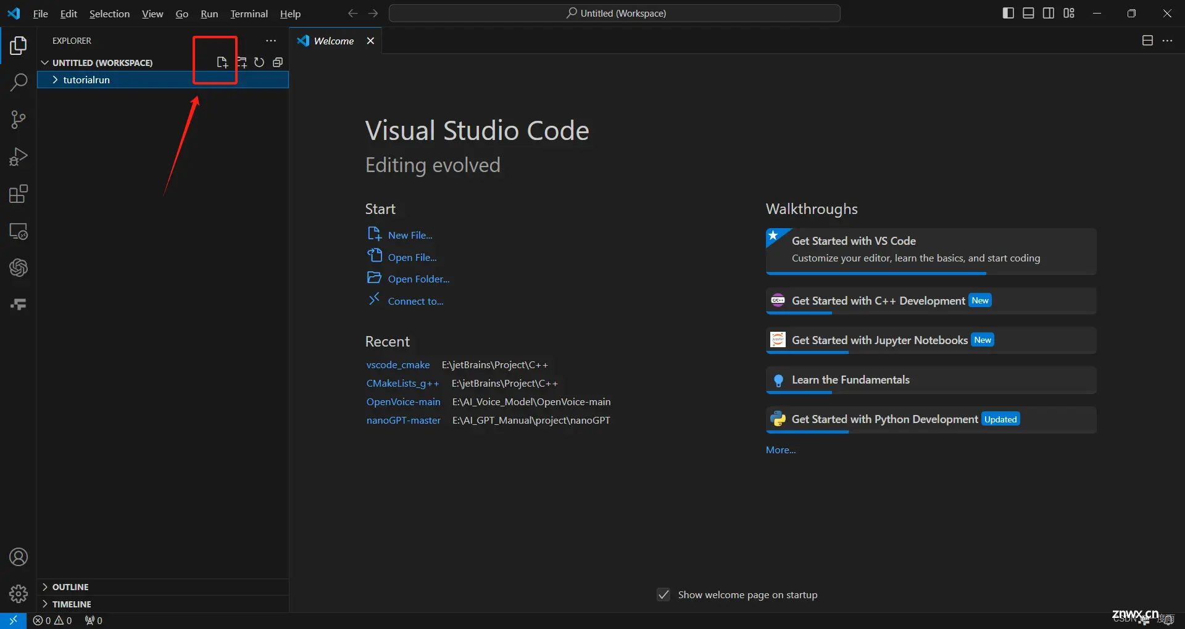
Task: Go back with navigation arrow
Action: click(x=352, y=14)
